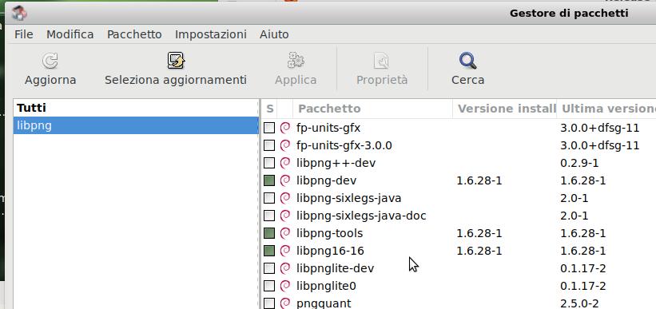Mark the libpng++-dev status checkbox
The height and width of the screenshot is (309, 656).
[x=269, y=163]
